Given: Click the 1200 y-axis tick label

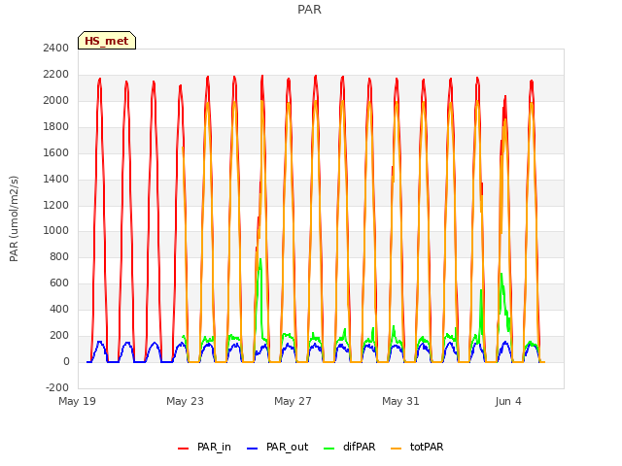Looking at the screenshot, I should [56, 205].
